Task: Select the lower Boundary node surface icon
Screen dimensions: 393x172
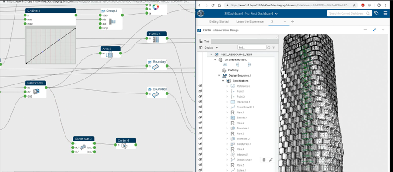Action: (156, 94)
